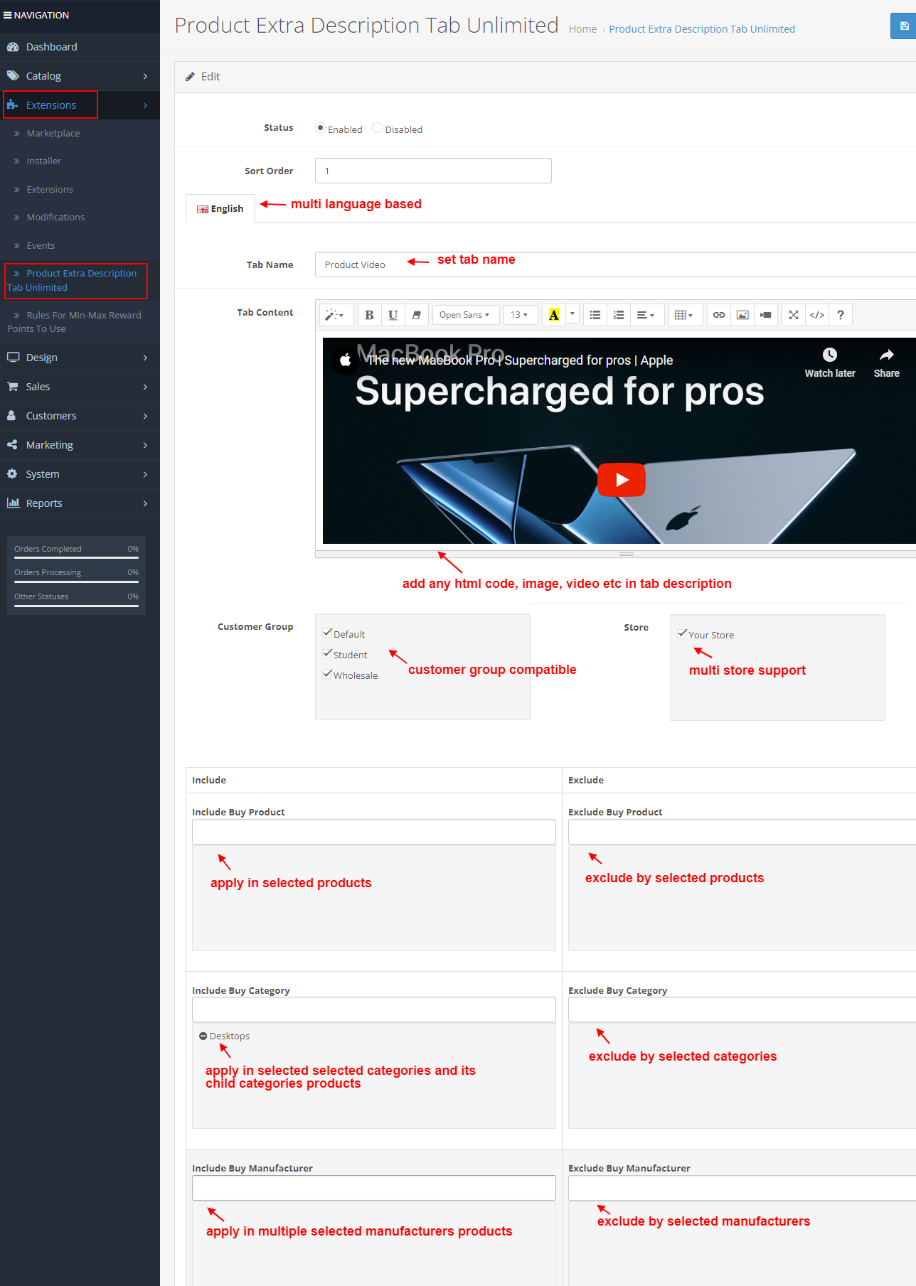Click the Share arrow on video
Image resolution: width=916 pixels, height=1286 pixels.
(x=887, y=355)
